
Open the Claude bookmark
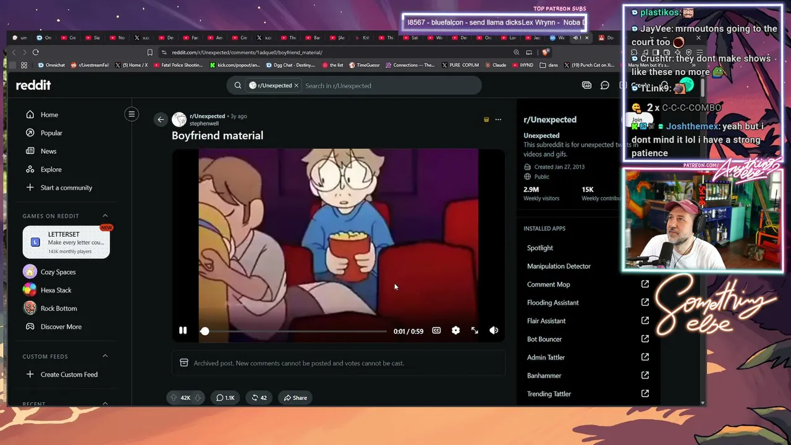click(495, 65)
